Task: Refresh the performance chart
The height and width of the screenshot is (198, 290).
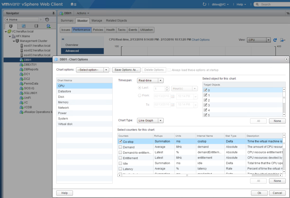Action: (x=275, y=40)
